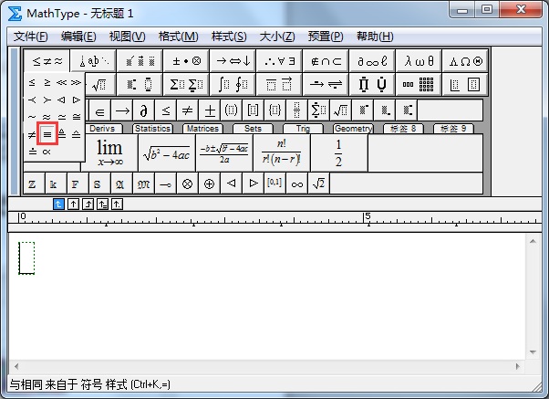This screenshot has width=549, height=399.
Task: Switch to the Geometry tab
Action: pos(352,129)
